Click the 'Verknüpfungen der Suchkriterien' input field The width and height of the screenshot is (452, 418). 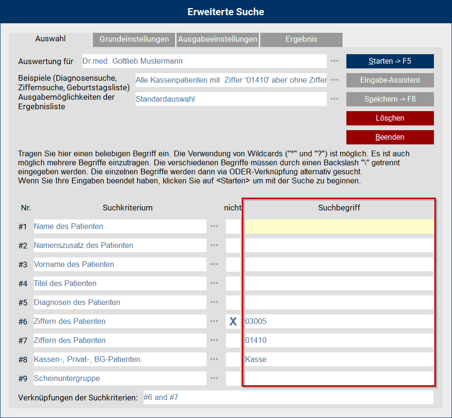tap(288, 398)
